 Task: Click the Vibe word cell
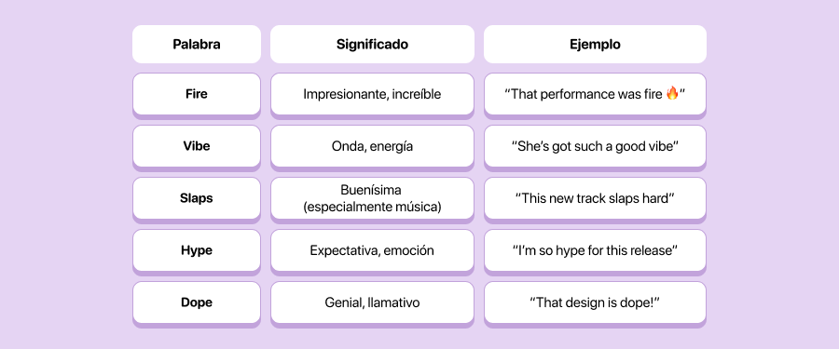(x=197, y=146)
